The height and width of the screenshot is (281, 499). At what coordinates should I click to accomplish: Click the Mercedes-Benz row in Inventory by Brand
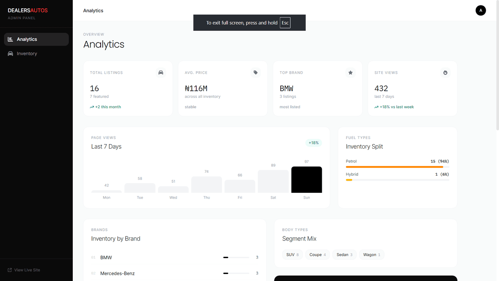tap(175, 274)
